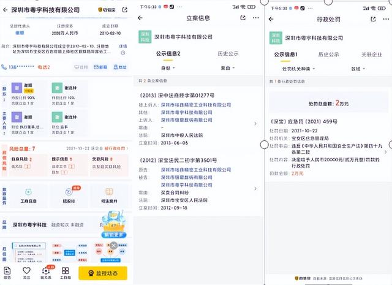Select the 罚款金额 2万元 value
The image size is (392, 285).
pos(297,173)
